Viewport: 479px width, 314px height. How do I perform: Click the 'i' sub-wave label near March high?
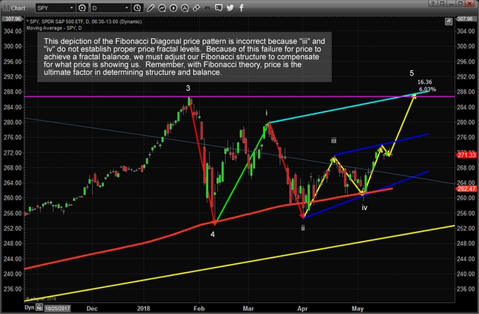click(x=266, y=113)
